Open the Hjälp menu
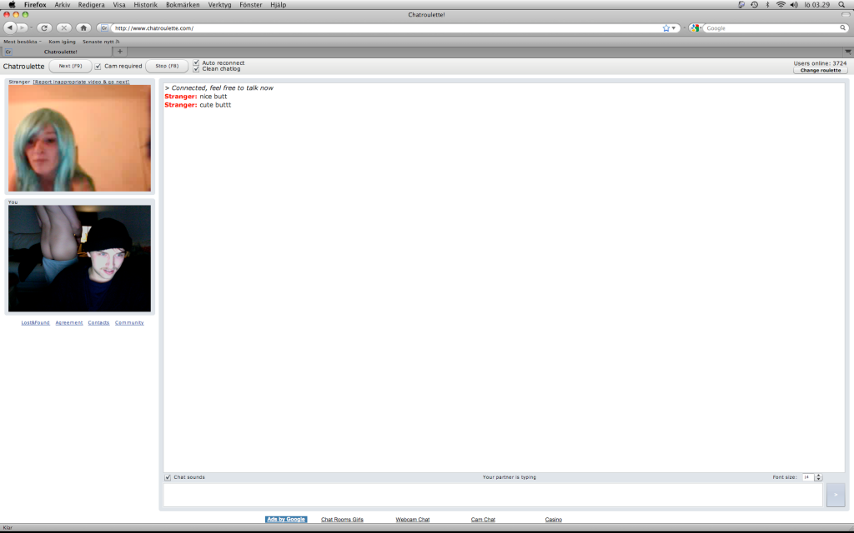 click(278, 4)
